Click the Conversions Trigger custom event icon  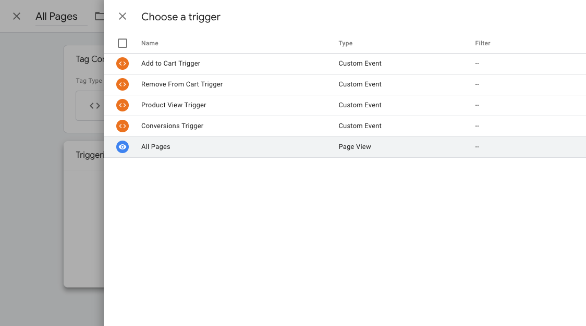(x=122, y=126)
